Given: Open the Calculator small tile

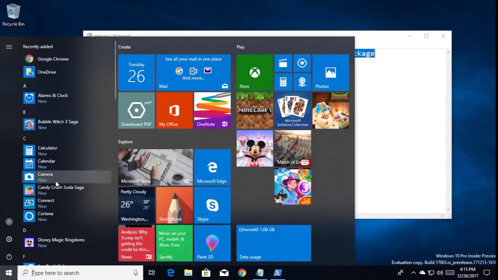Looking at the screenshot, I should pyautogui.click(x=283, y=82).
